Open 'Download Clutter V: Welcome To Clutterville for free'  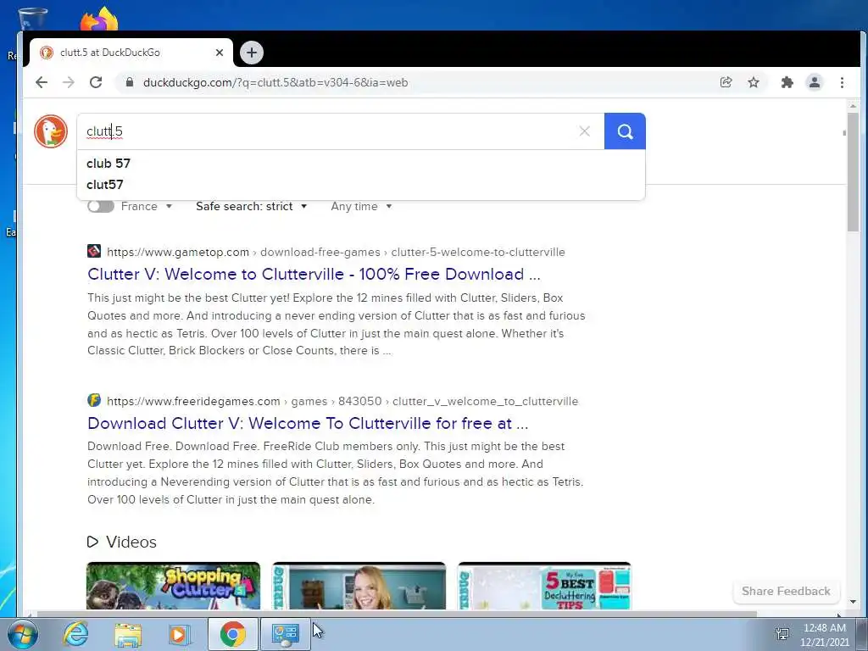(308, 423)
